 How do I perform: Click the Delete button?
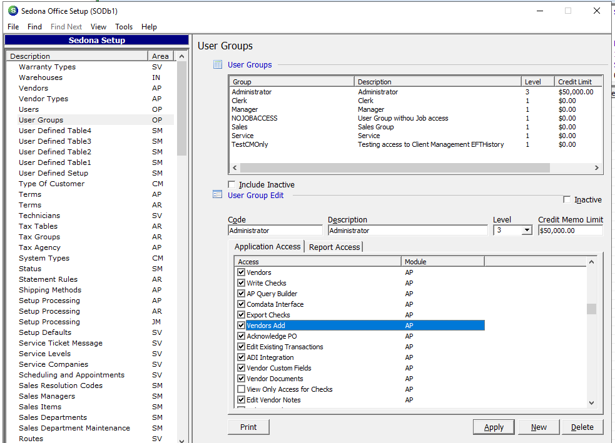582,427
